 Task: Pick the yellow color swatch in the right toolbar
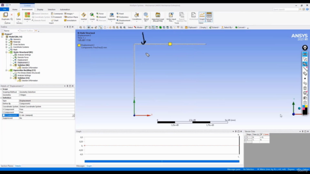[306, 106]
